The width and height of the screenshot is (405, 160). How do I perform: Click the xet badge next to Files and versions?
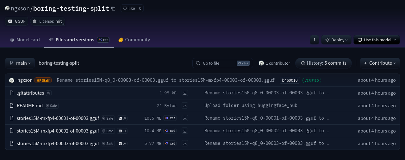(103, 40)
